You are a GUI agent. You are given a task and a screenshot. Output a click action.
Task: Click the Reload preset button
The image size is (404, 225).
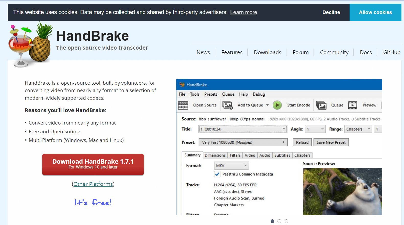click(302, 142)
